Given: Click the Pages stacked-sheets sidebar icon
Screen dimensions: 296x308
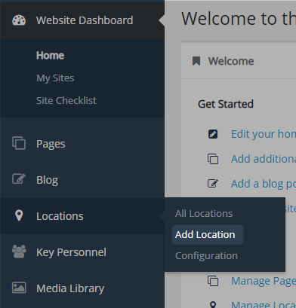Looking at the screenshot, I should [x=19, y=143].
